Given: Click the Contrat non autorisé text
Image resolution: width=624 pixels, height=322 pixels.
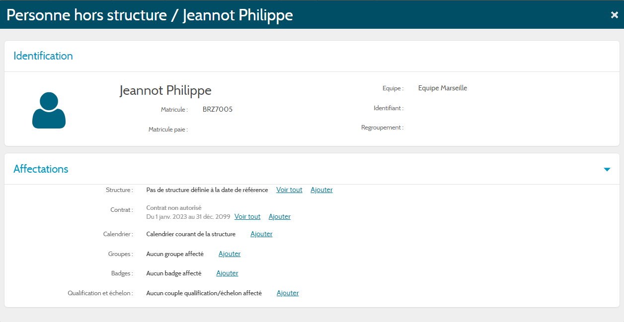Looking at the screenshot, I should click(174, 208).
